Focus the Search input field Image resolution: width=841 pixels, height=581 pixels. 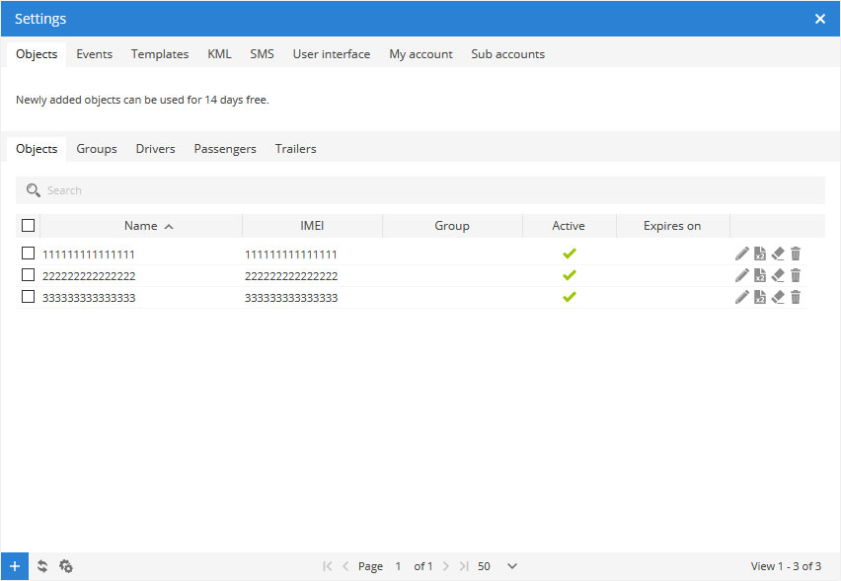click(420, 190)
